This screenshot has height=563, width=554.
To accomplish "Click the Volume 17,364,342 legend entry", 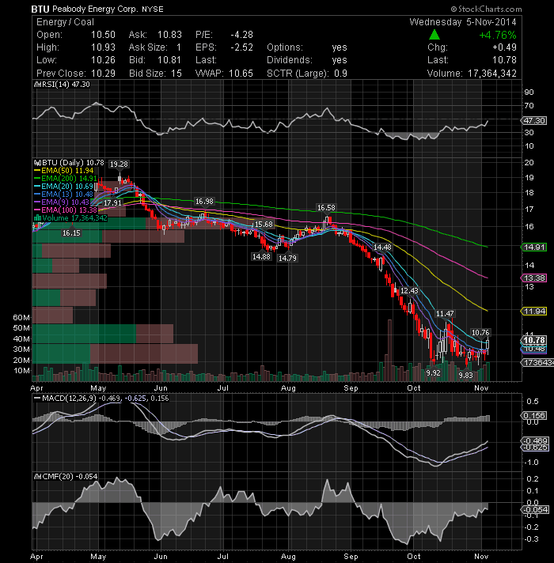I will pyautogui.click(x=70, y=218).
